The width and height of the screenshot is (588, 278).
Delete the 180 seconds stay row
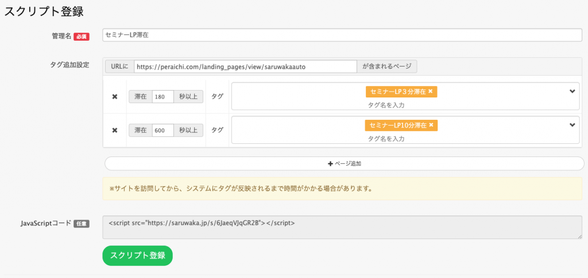click(x=115, y=96)
